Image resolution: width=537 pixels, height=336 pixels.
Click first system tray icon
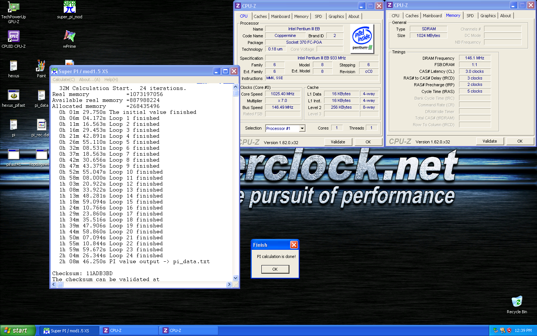[x=496, y=330]
